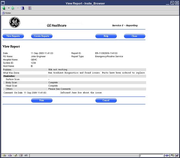Screen dimensions: 180x158
Task: Click the stop loading traffic-light icon
Action: pos(30,8)
